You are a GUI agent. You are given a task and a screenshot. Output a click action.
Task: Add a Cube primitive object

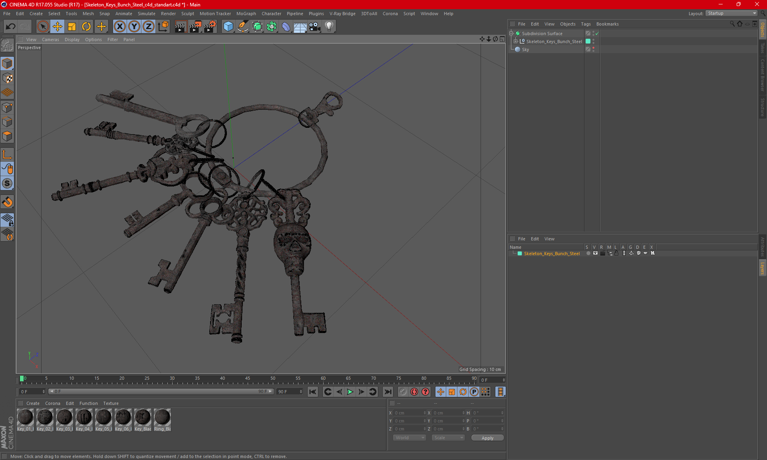[228, 27]
